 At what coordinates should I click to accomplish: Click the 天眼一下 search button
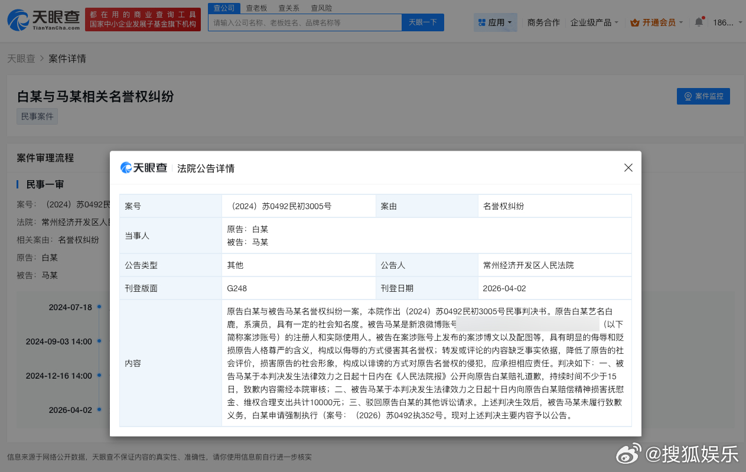click(x=423, y=22)
